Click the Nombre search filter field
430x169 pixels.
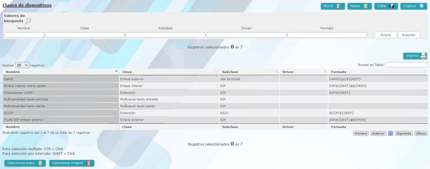point(24,35)
